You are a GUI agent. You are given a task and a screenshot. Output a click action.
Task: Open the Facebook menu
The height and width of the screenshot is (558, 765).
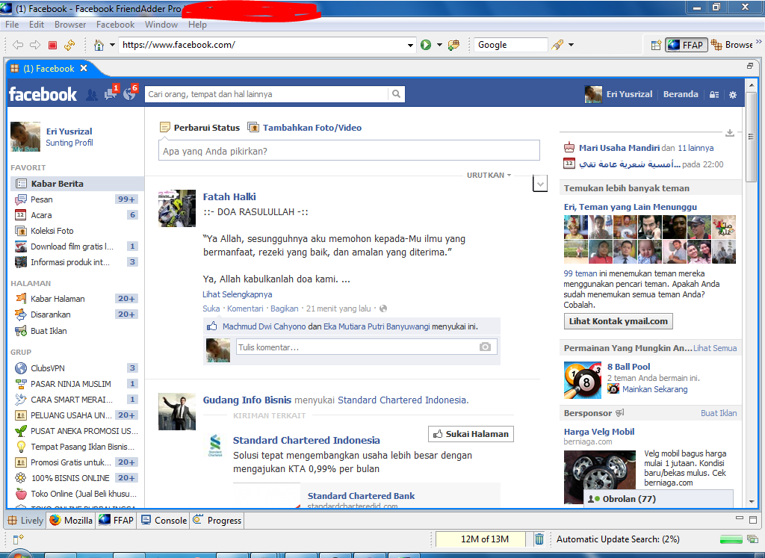(x=115, y=25)
